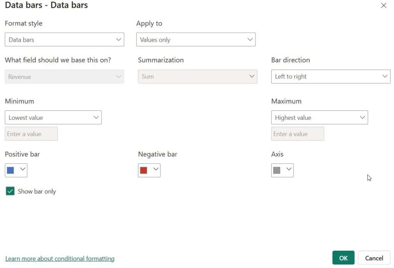The width and height of the screenshot is (394, 268).
Task: Open the Apply to dropdown
Action: click(196, 40)
